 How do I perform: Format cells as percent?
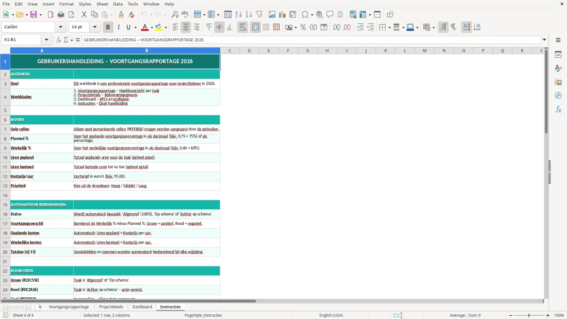[303, 27]
